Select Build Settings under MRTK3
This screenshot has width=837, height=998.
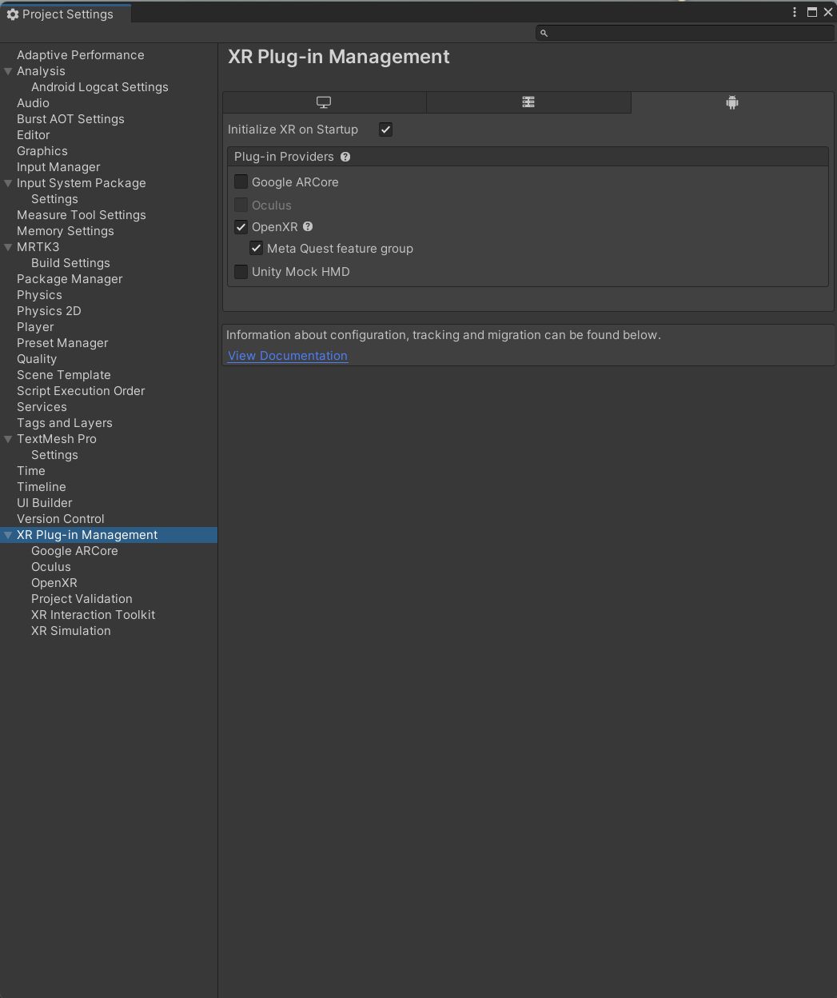click(x=70, y=263)
